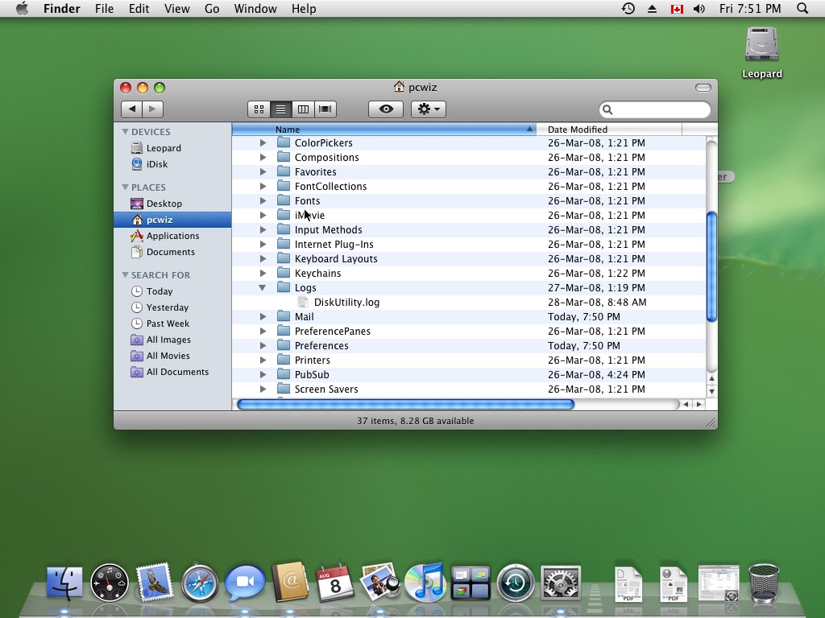Collapse the PLACES sidebar section

click(125, 187)
